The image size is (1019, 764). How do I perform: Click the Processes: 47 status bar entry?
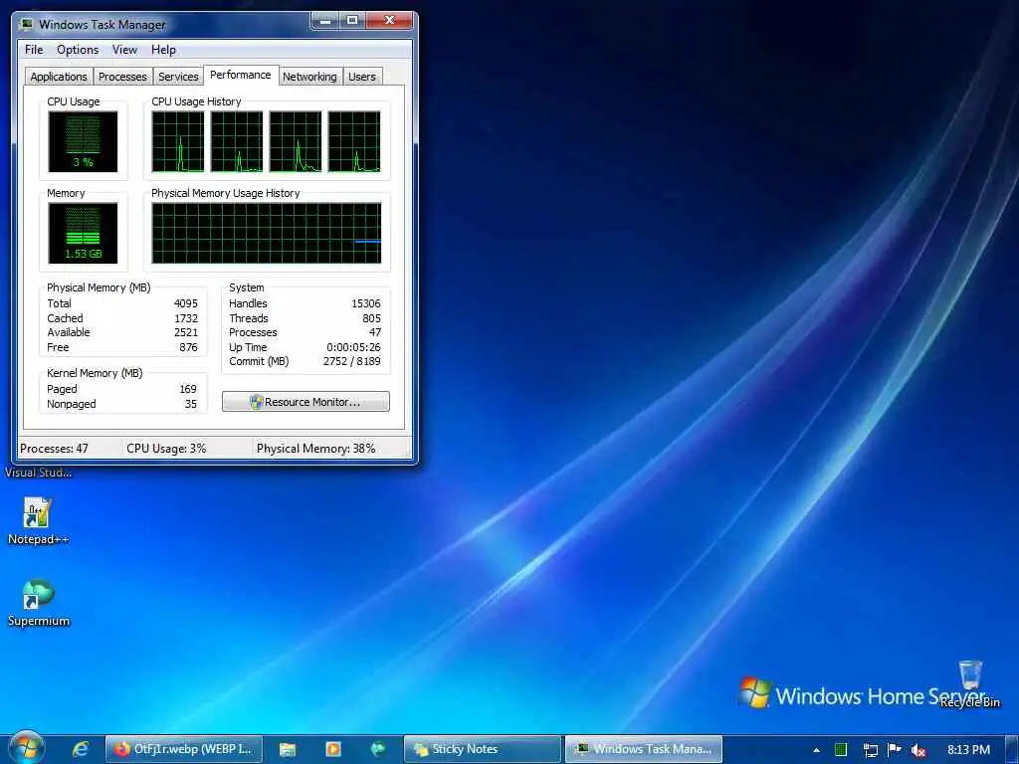pyautogui.click(x=54, y=449)
